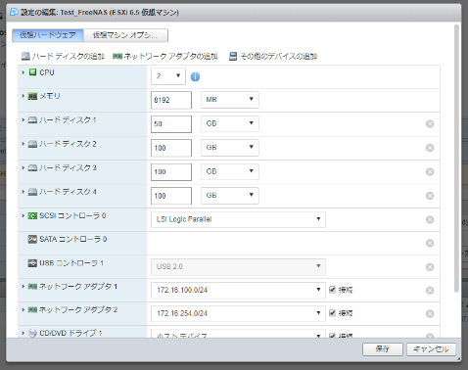This screenshot has height=370, width=468.
Task: Expand the CD/DVD Drive 1 row
Action: click(x=23, y=333)
